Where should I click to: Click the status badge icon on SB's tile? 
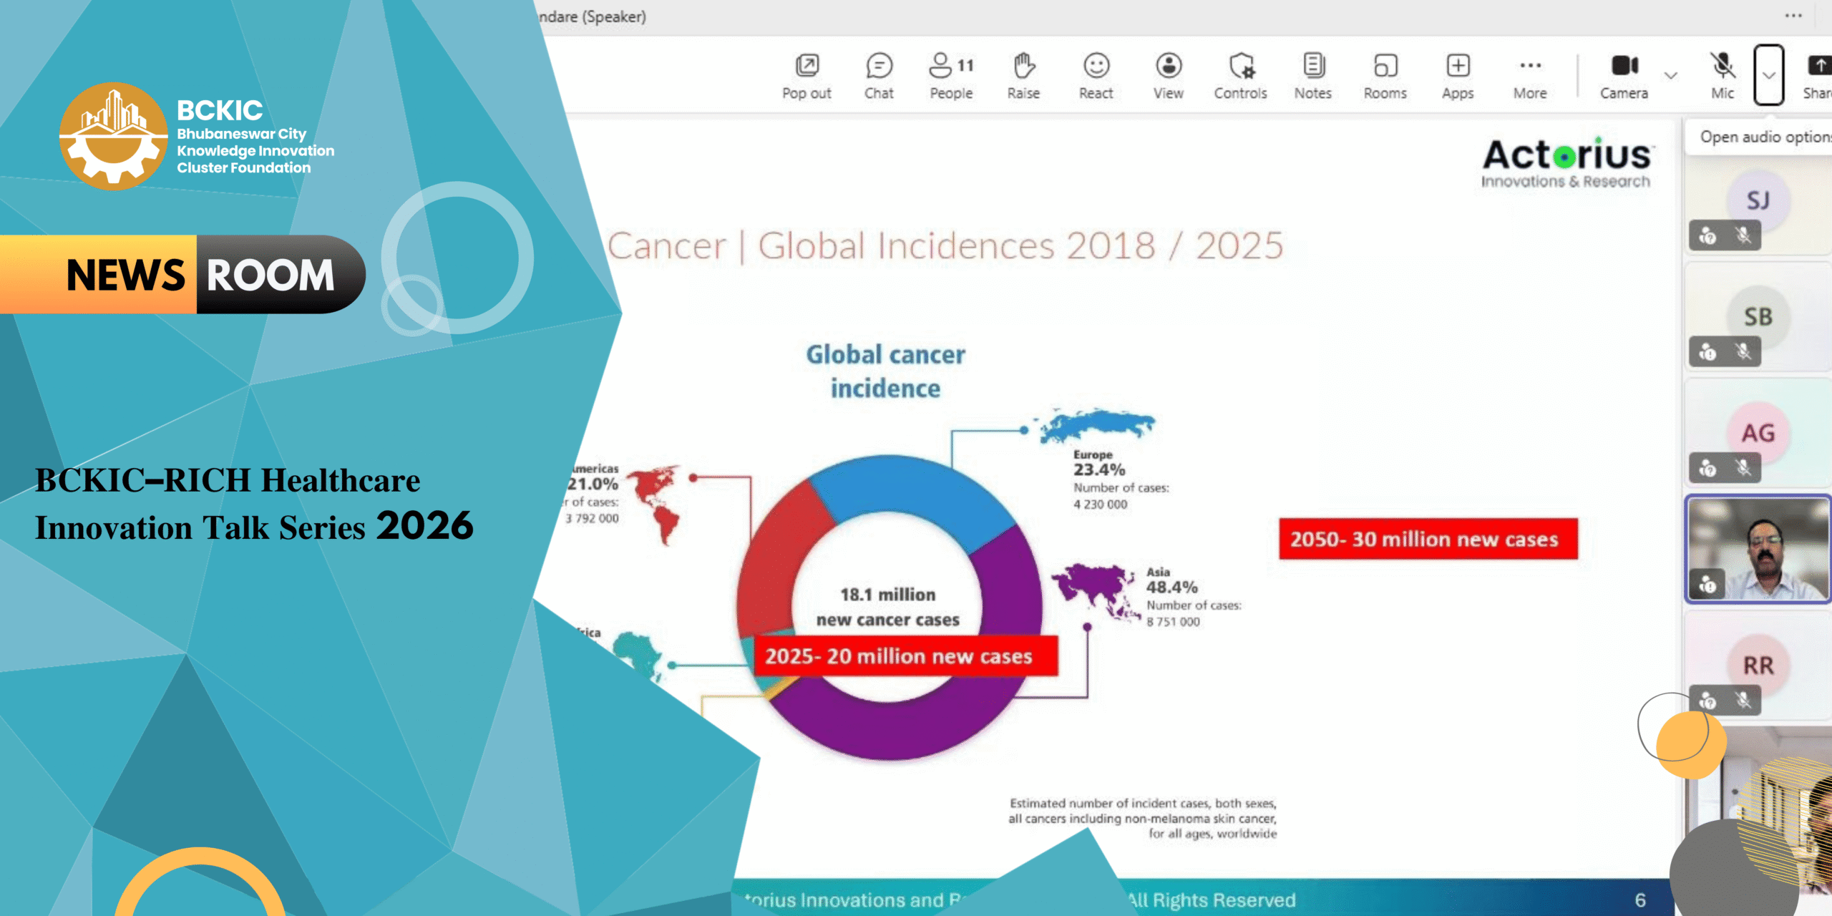[1708, 351]
